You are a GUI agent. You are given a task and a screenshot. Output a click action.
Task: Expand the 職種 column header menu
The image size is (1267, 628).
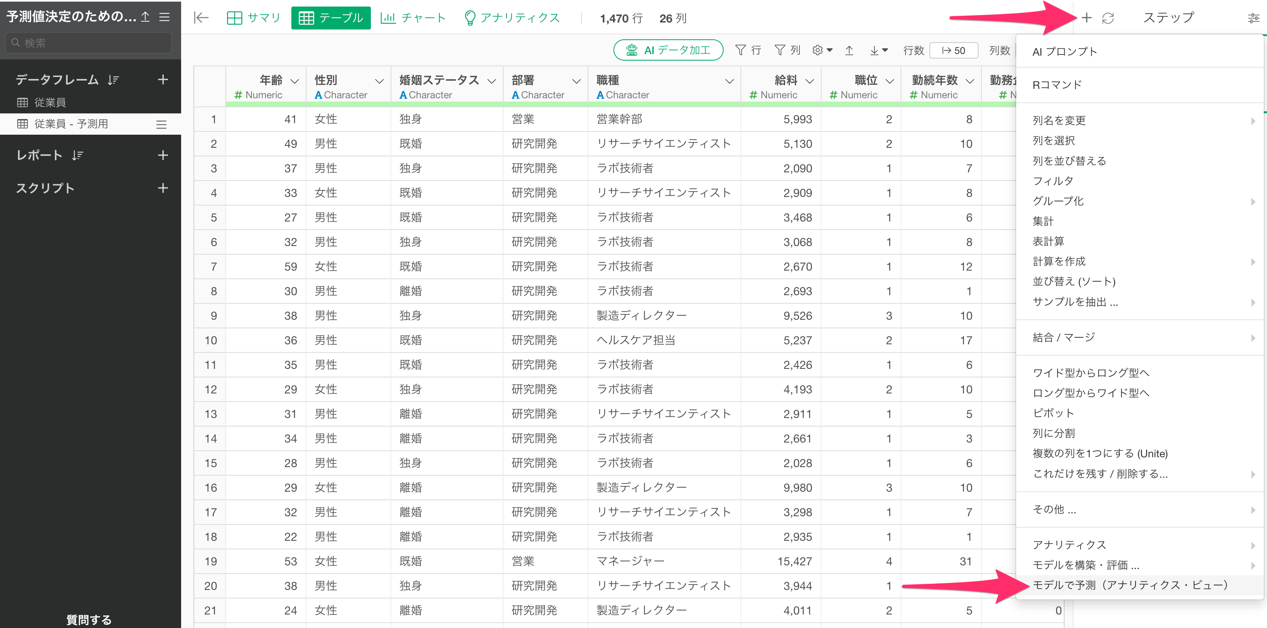tap(729, 81)
